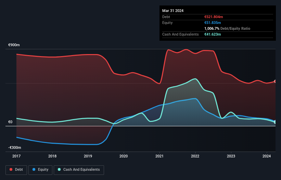Viewport: 281px width, 180px height.
Task: Click the €0 y-axis label
Action: [10, 122]
